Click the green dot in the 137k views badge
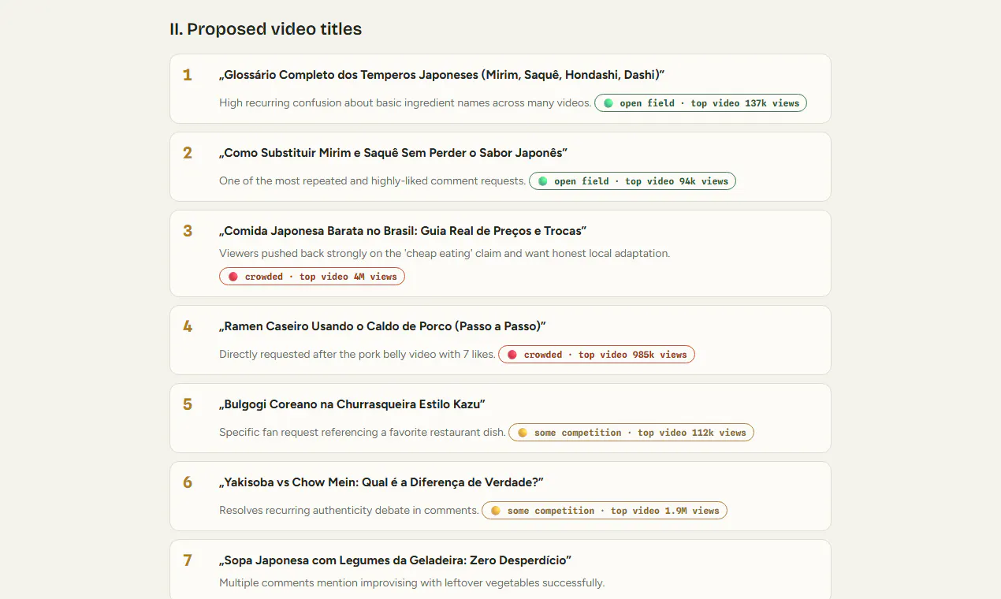The image size is (1001, 599). (608, 103)
